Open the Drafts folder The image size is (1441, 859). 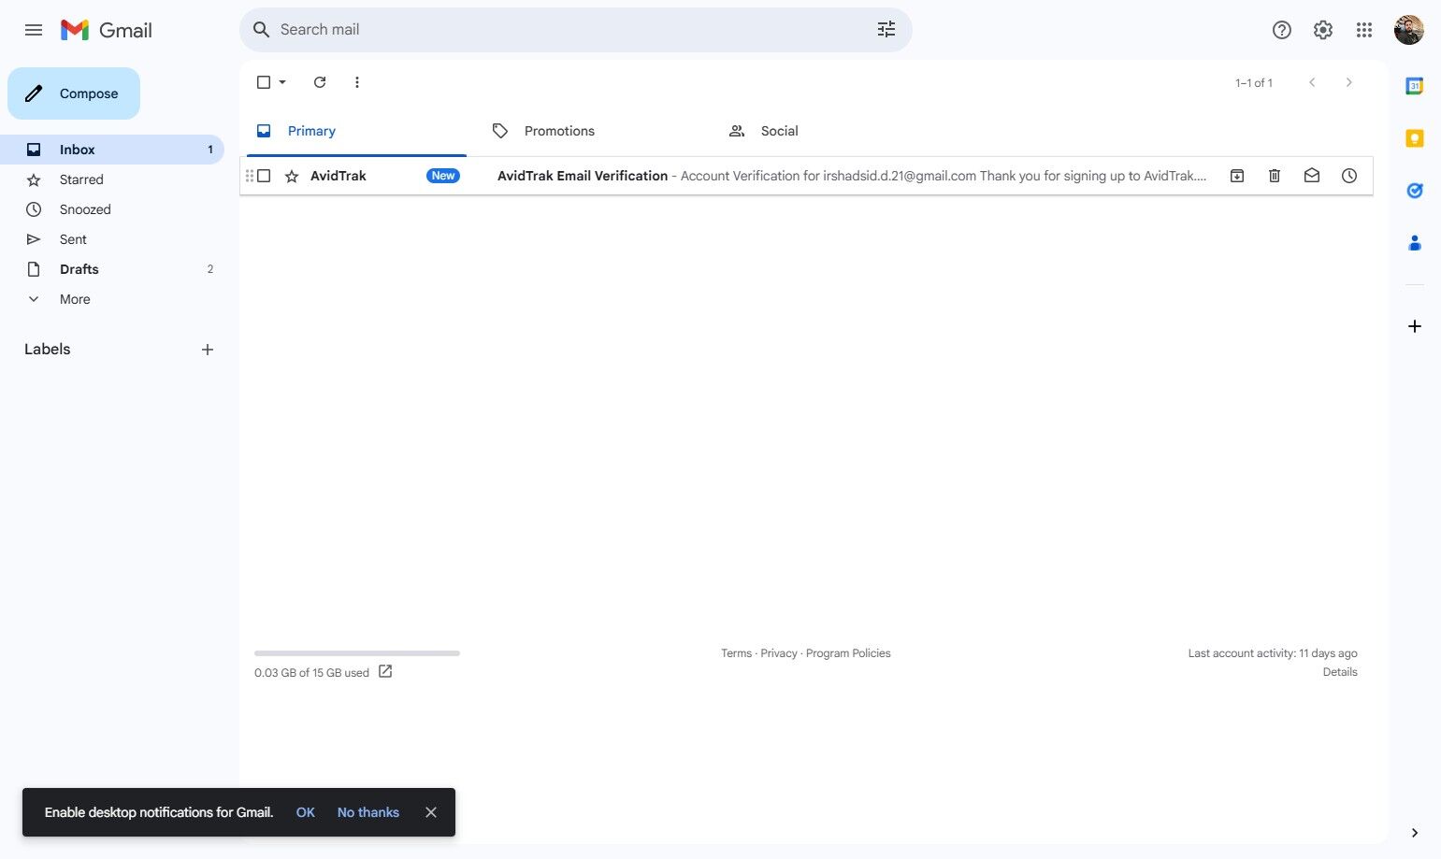pyautogui.click(x=112, y=269)
